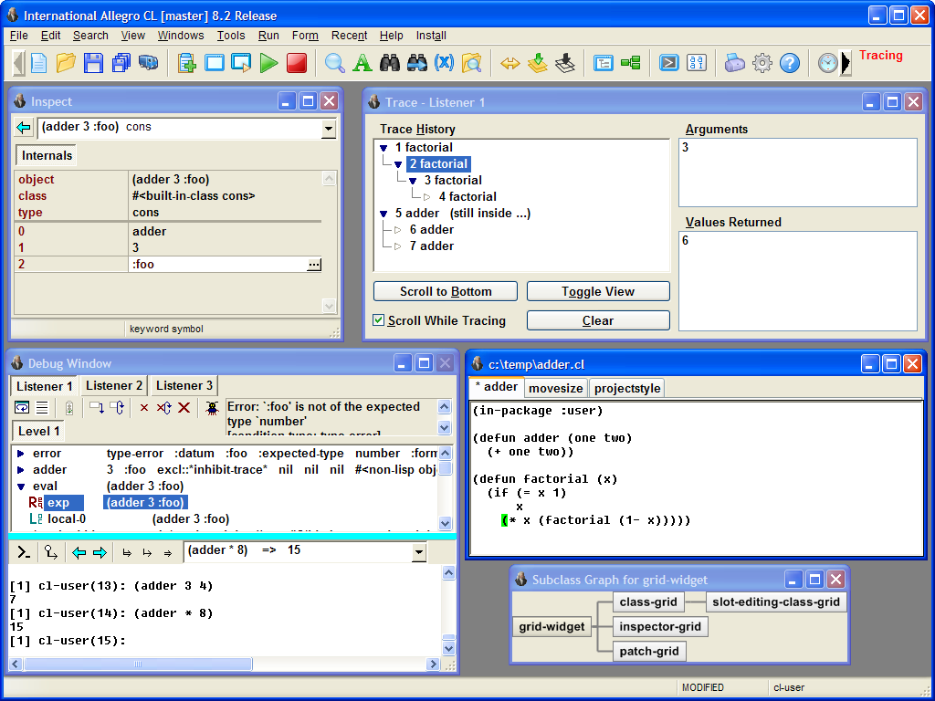Image resolution: width=935 pixels, height=701 pixels.
Task: Select the 3 factorial trace row
Action: (x=453, y=181)
